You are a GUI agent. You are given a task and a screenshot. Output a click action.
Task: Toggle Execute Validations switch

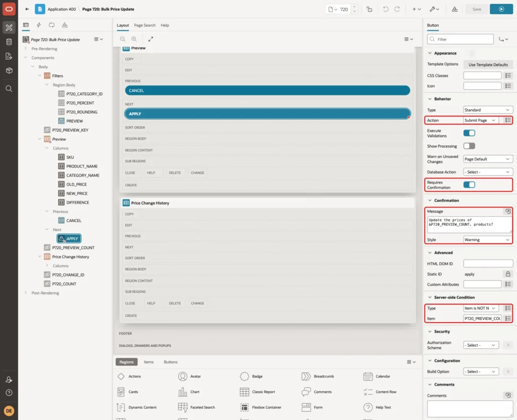(x=469, y=133)
